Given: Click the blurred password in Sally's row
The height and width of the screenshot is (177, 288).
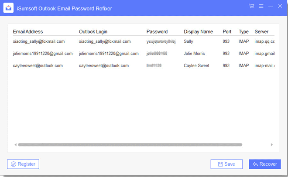Looking at the screenshot, I should tap(161, 41).
